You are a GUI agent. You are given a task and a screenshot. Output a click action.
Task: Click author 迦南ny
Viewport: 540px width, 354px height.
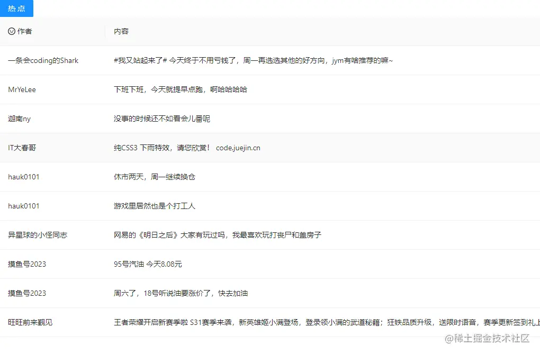pos(19,119)
